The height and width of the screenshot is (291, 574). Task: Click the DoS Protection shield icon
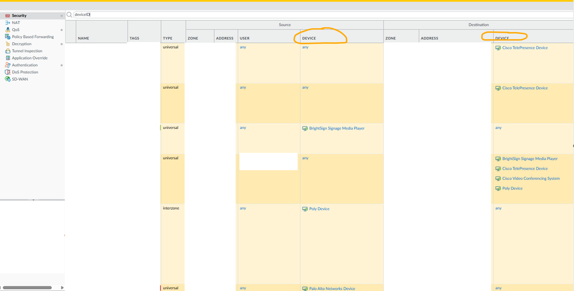pos(7,72)
